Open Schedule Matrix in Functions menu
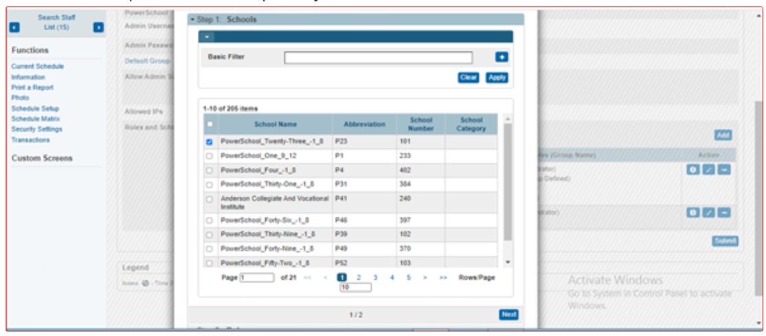The image size is (766, 336). click(x=35, y=119)
